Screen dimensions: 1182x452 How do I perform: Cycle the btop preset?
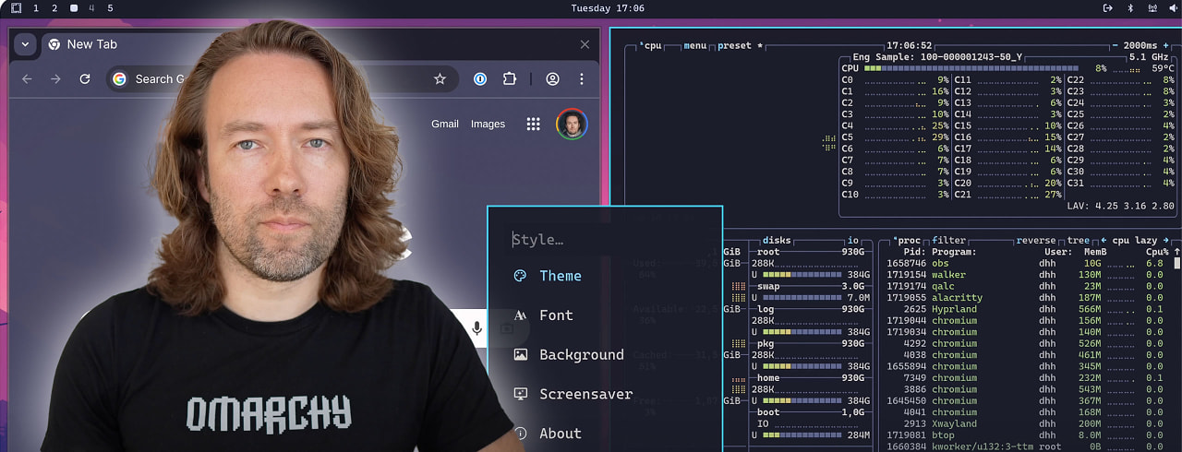[741, 45]
